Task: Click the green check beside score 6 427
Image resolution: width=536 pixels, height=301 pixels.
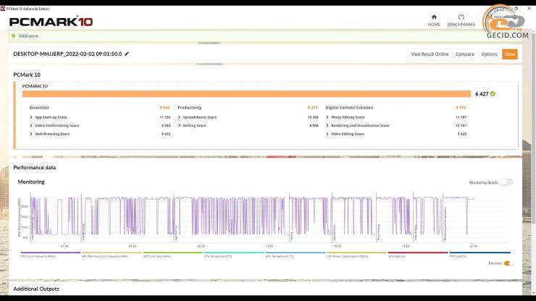Action: 493,93
